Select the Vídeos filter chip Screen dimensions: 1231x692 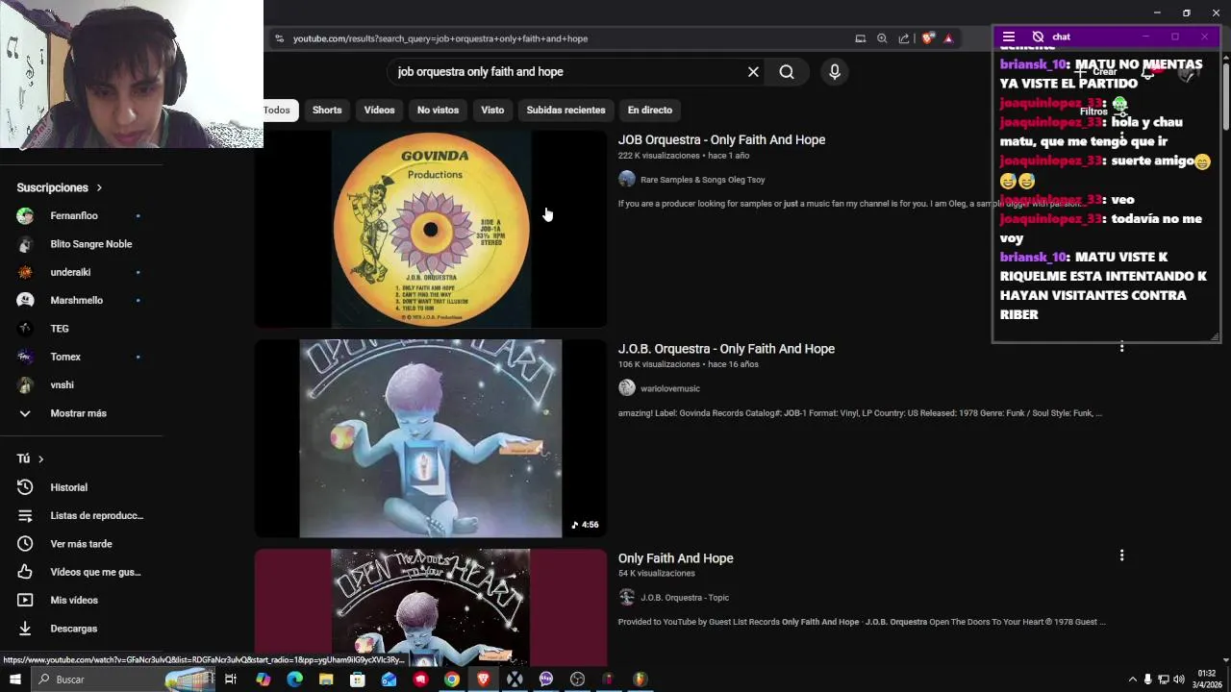(x=379, y=110)
